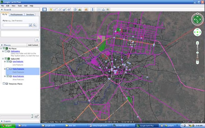
Task: Click the View in Google Maps icon
Action: pos(108,9)
